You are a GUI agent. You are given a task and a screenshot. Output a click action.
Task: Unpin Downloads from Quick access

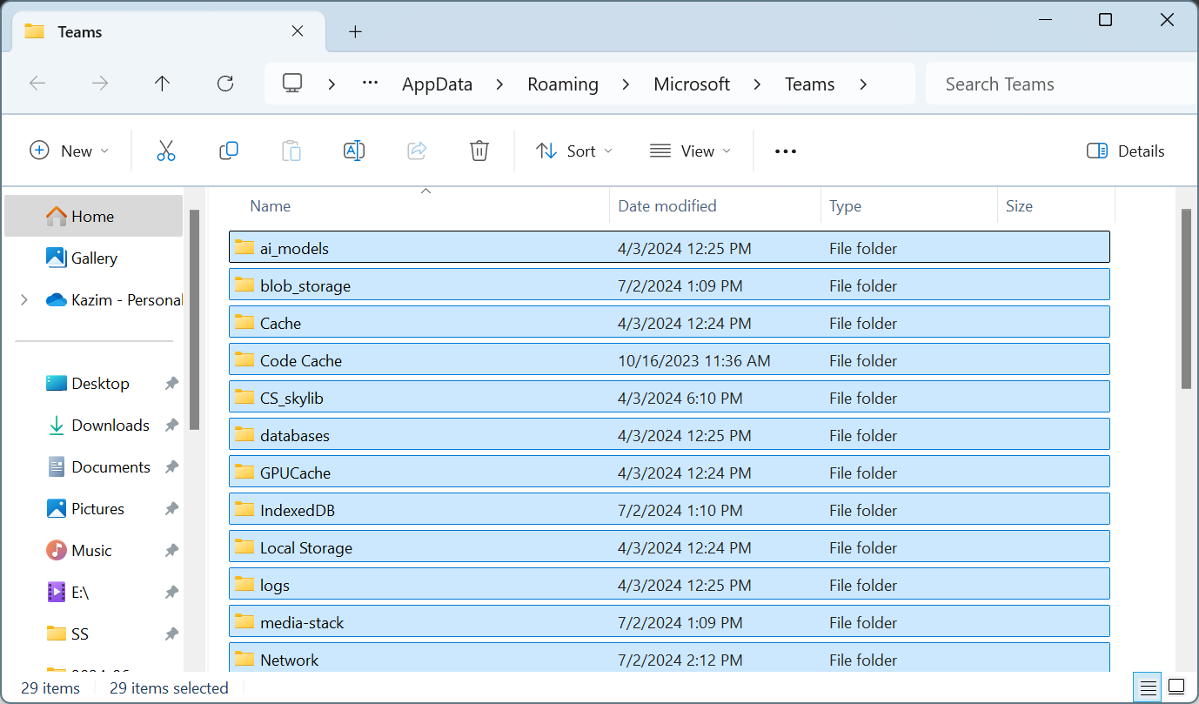click(172, 426)
